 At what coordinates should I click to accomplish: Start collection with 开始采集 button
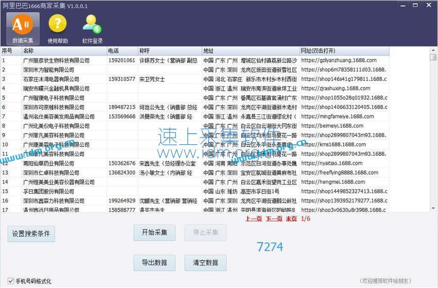click(155, 232)
